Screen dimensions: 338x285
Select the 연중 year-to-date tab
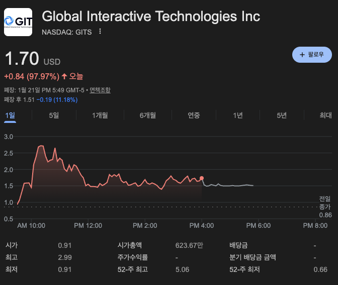point(194,115)
